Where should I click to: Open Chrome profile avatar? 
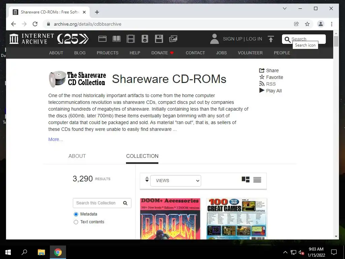click(x=321, y=24)
